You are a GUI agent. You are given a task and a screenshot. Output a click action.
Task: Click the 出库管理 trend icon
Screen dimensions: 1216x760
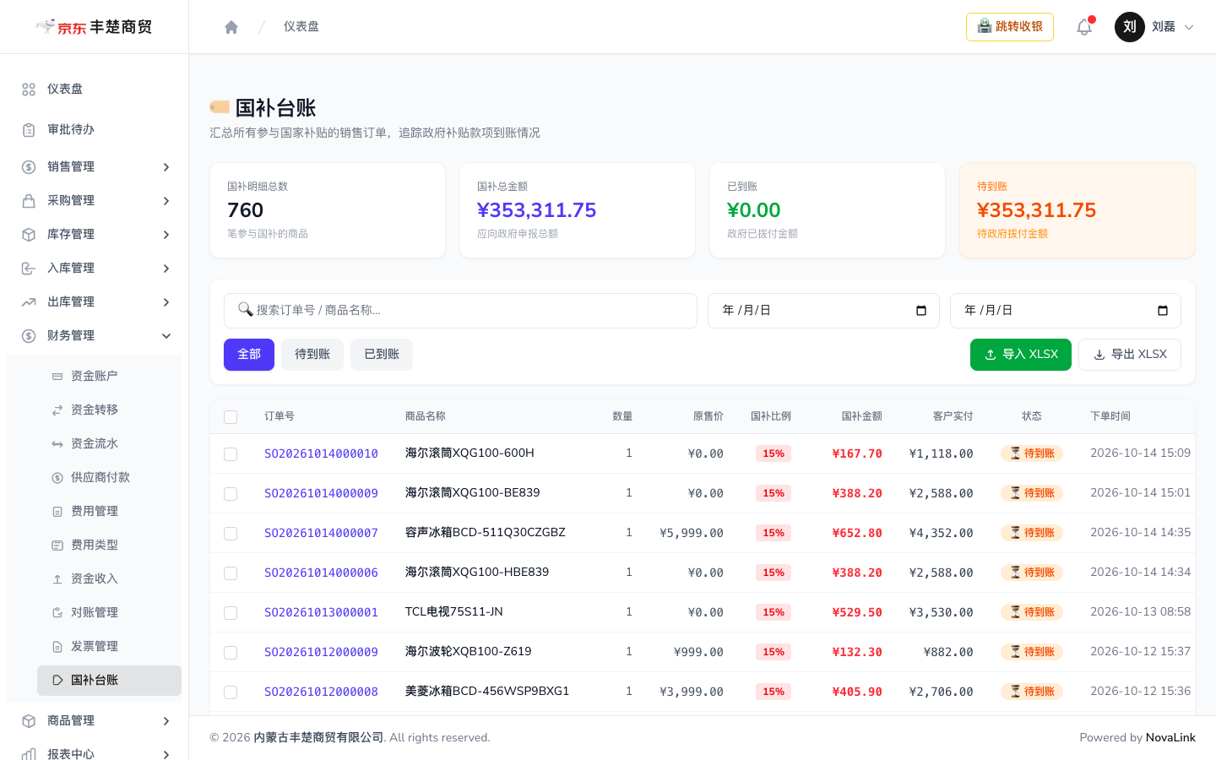29,302
